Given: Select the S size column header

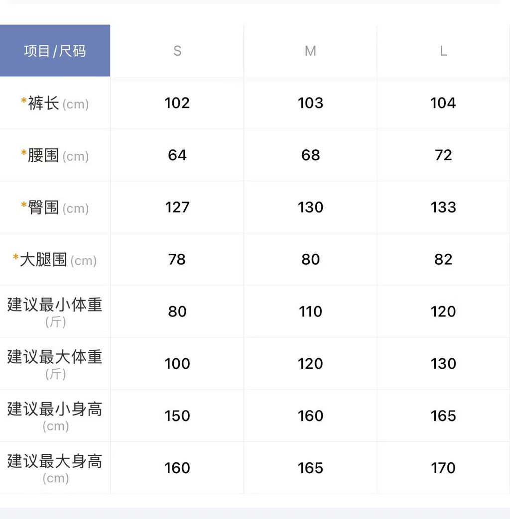Looking at the screenshot, I should [x=177, y=51].
